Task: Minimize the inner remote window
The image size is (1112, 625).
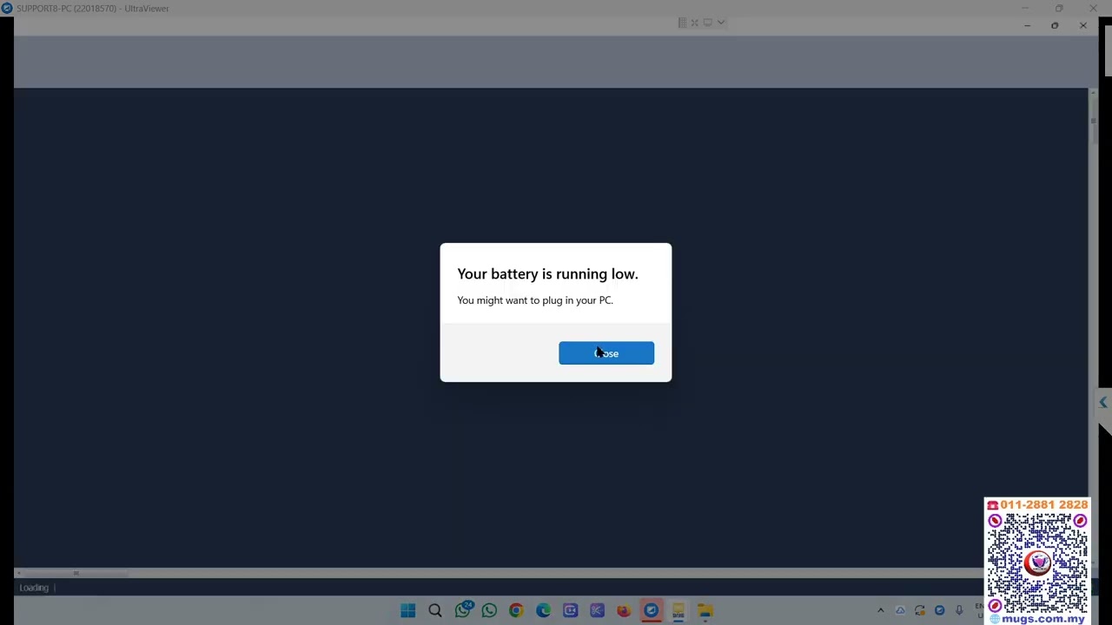Action: tap(1027, 25)
